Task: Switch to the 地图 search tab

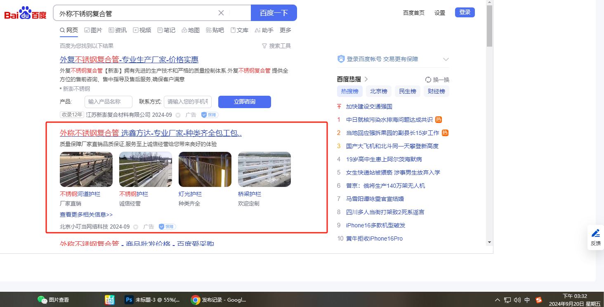Action: tap(191, 30)
